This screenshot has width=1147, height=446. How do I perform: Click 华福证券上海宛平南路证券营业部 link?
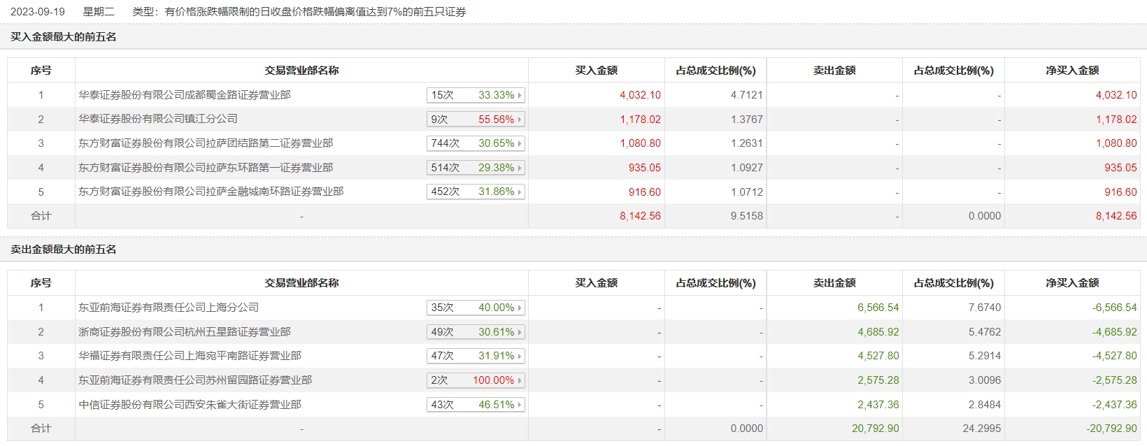[x=190, y=356]
